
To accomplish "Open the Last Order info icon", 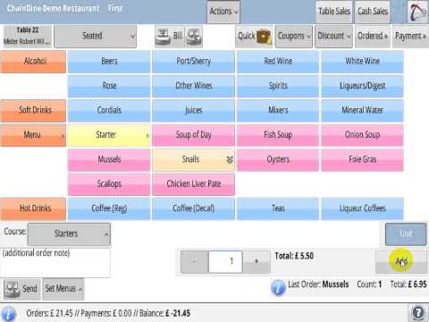I will 278,288.
